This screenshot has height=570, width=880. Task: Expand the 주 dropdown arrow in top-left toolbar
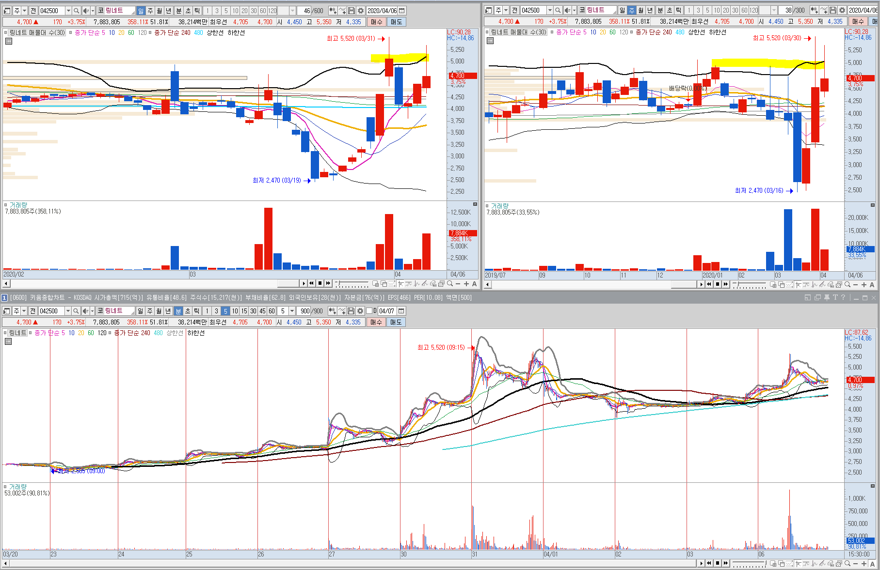[24, 11]
